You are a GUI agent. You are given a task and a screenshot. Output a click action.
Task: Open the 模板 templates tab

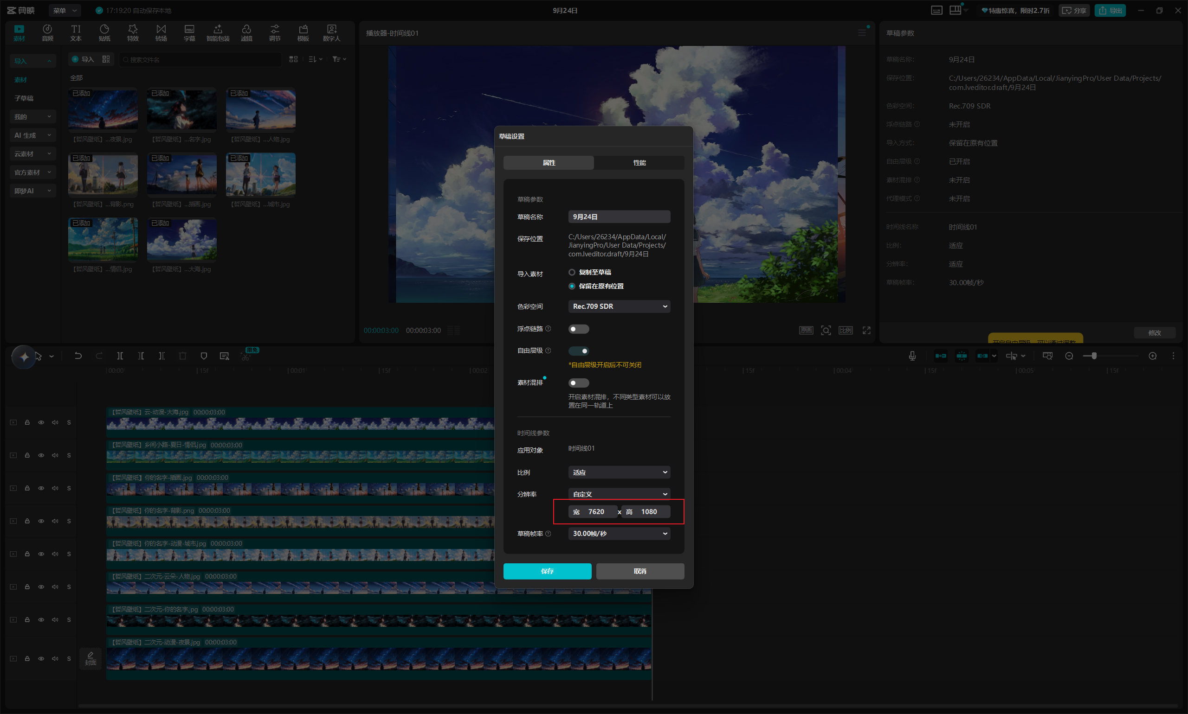pos(303,33)
